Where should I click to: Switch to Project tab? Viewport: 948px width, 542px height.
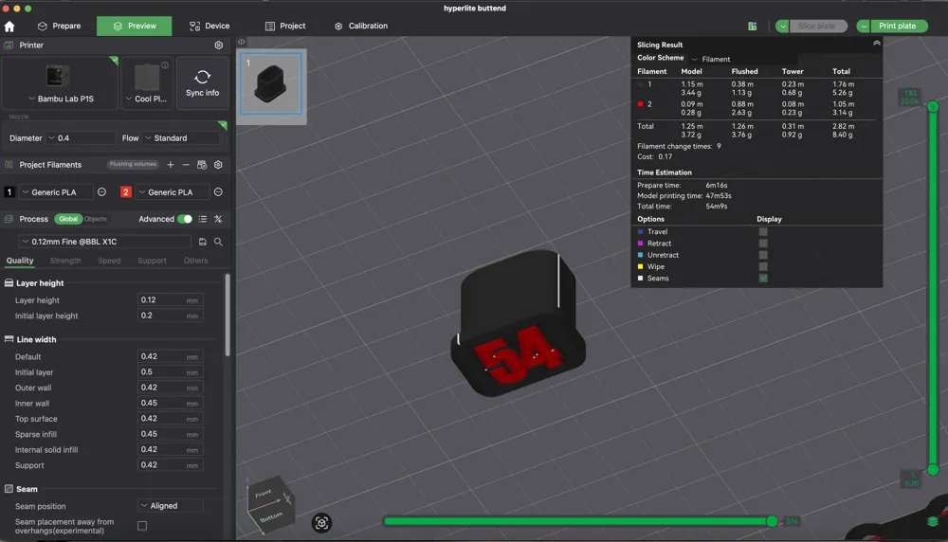click(284, 26)
